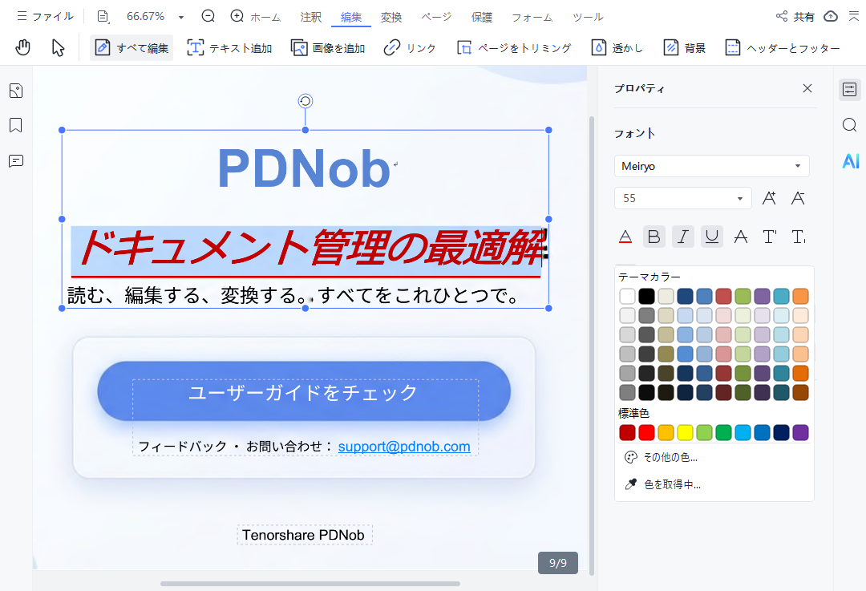Click the horizontal scrollbar below the page
This screenshot has width=866, height=591.
[x=311, y=584]
